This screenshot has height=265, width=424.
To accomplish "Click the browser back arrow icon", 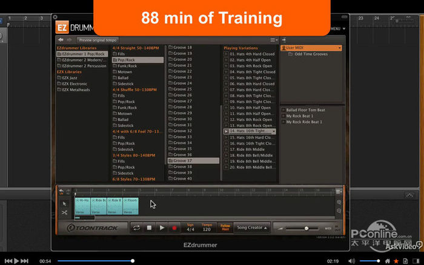I will 61,40.
